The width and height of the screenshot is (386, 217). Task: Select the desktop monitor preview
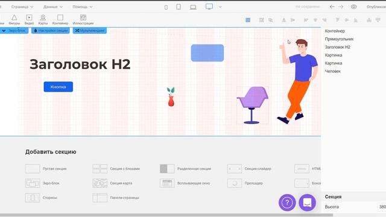click(x=209, y=7)
